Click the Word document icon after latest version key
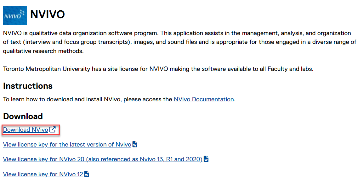 135,144
